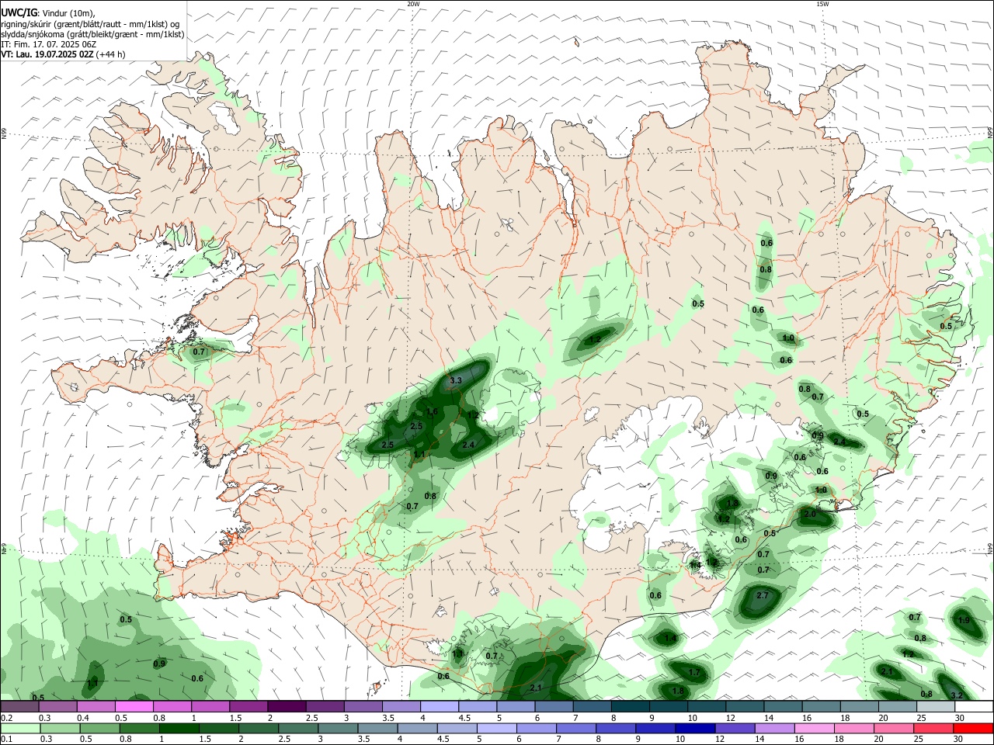This screenshot has width=994, height=745.
Task: Click the 'rigning/skúrir' legend description line
Action: (x=90, y=24)
